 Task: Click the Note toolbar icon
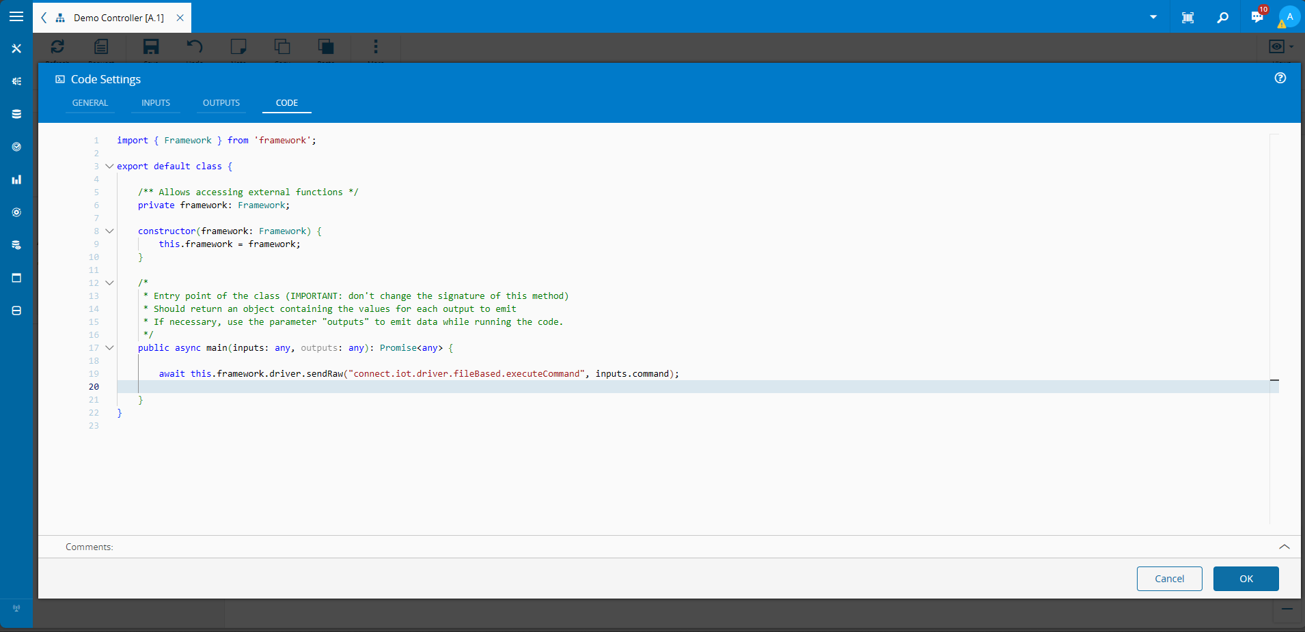238,46
